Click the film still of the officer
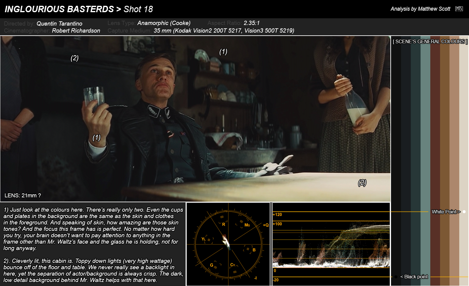The height and width of the screenshot is (286, 469). 195,119
